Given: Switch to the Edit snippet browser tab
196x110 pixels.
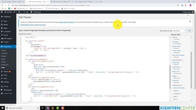Looking at the screenshot, I should [x=13, y=2].
